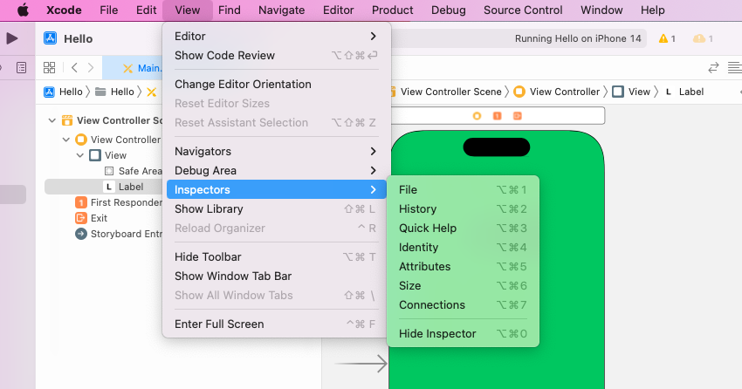
Task: Open the Debug menu
Action: [x=448, y=10]
